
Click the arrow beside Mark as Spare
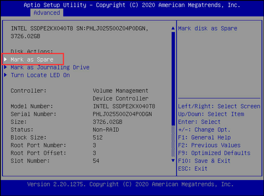coord(6,59)
